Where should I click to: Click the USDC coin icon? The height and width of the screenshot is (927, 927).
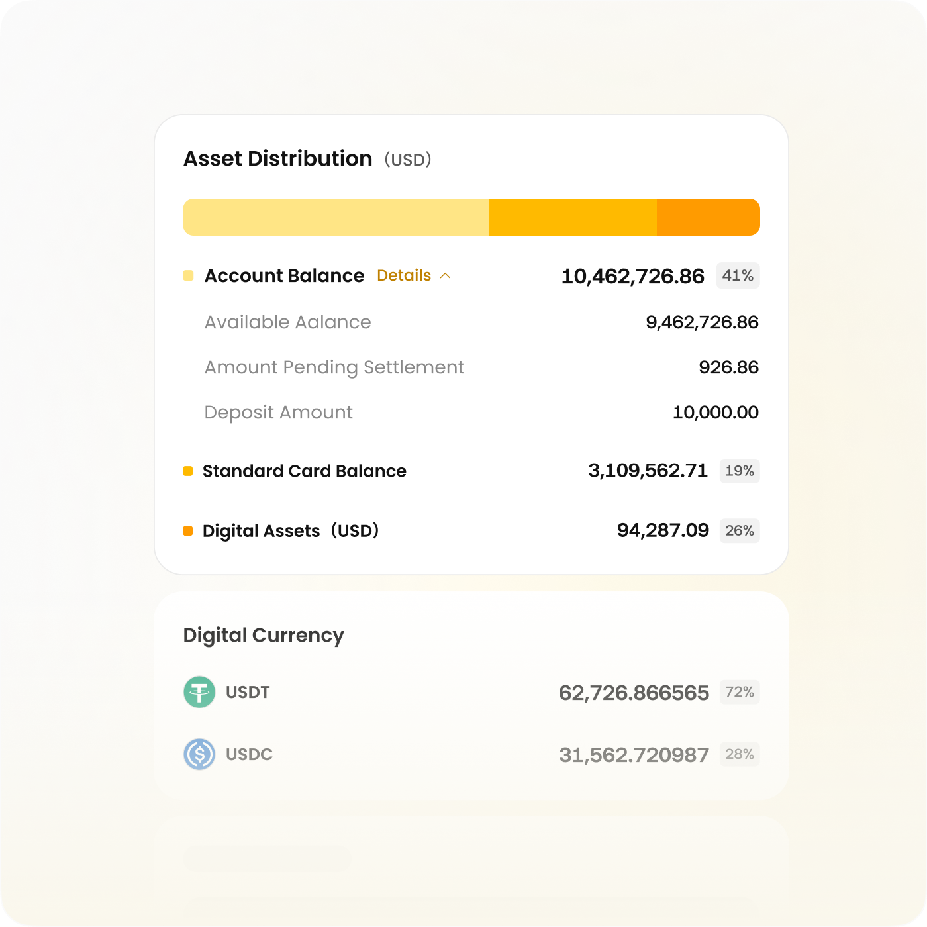pyautogui.click(x=199, y=754)
